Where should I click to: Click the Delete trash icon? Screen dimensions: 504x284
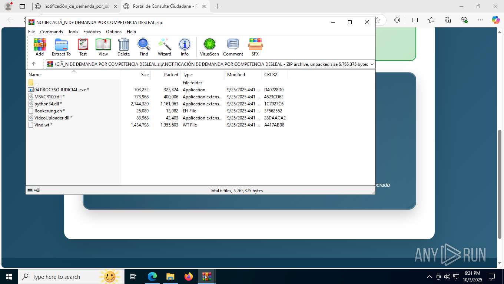tap(123, 47)
